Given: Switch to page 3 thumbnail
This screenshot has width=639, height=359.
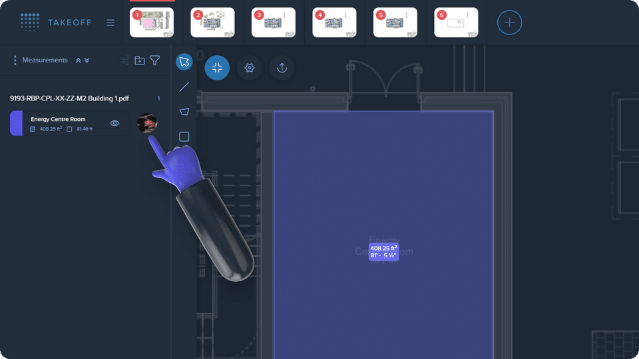Looking at the screenshot, I should (x=274, y=23).
